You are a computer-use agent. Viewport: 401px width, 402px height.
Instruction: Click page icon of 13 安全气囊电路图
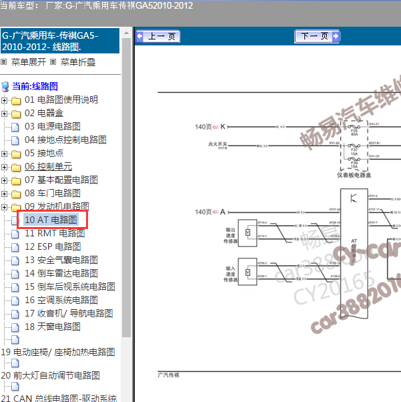15,260
